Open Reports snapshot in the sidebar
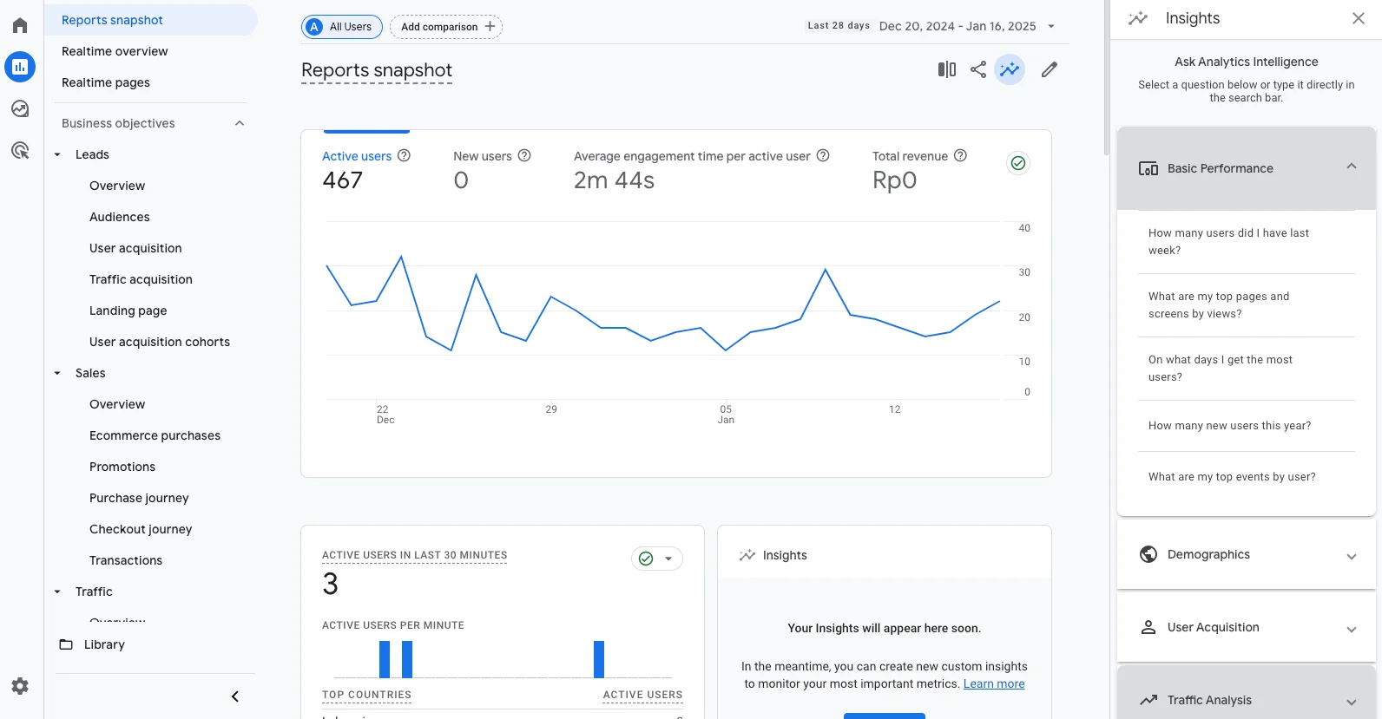Image resolution: width=1382 pixels, height=719 pixels. [151, 20]
